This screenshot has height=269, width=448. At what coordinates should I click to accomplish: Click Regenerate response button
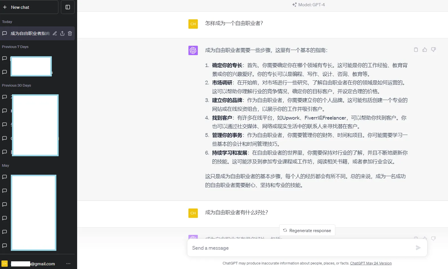click(x=307, y=230)
